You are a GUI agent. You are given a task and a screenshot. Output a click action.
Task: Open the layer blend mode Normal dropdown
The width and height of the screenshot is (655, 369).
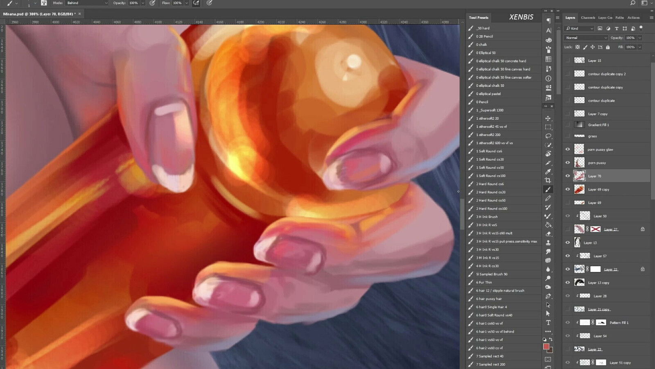coord(586,38)
